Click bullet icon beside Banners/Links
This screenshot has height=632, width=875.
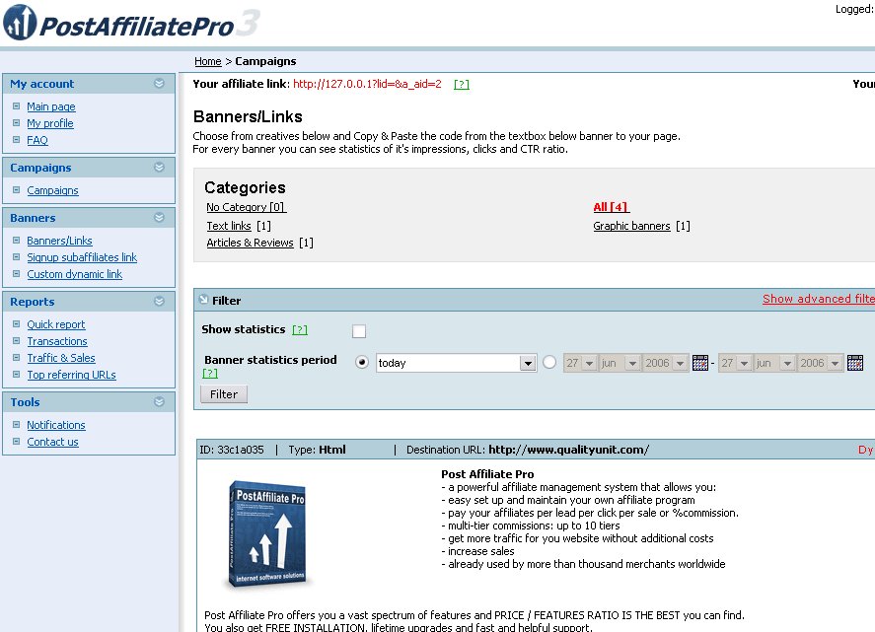[16, 240]
